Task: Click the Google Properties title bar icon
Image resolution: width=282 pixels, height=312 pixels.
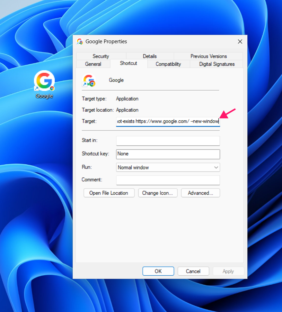Action: [x=80, y=42]
